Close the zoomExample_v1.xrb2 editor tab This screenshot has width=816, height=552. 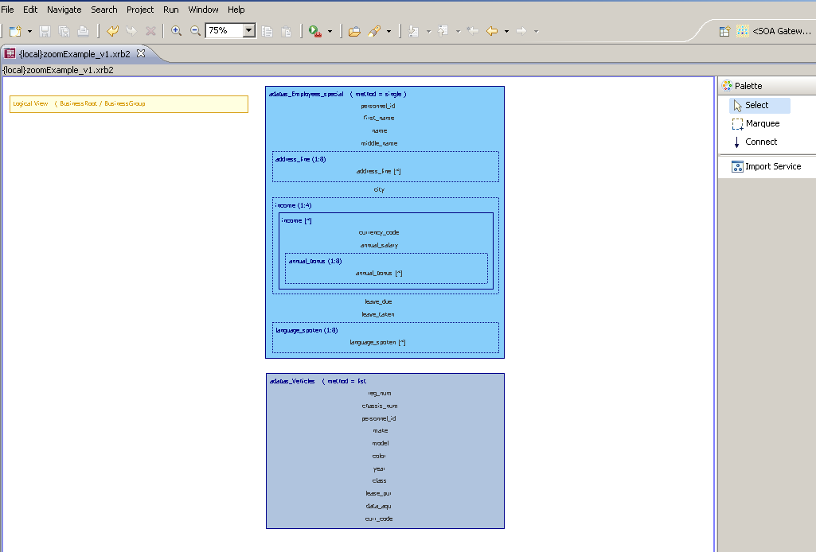pyautogui.click(x=140, y=53)
